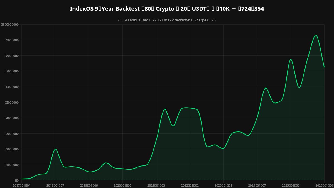Select the zero y-axis label
Screen dimensions: 334x188
pyautogui.click(x=17, y=180)
